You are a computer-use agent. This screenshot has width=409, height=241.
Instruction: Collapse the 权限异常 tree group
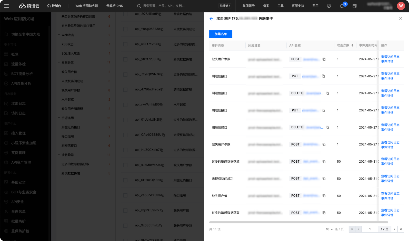click(x=59, y=62)
